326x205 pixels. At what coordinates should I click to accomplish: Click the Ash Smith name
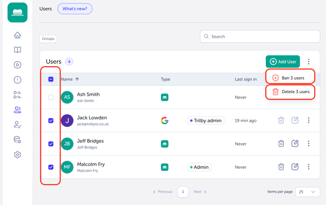pos(89,94)
